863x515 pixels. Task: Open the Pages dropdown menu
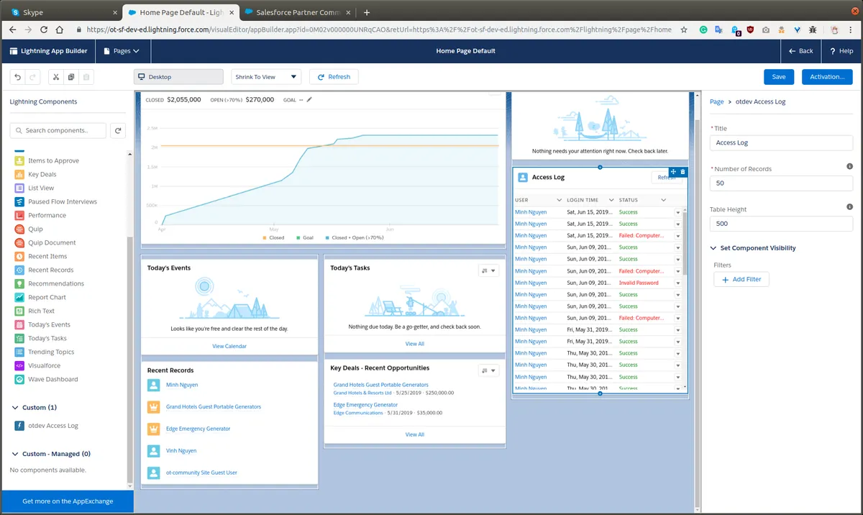122,51
